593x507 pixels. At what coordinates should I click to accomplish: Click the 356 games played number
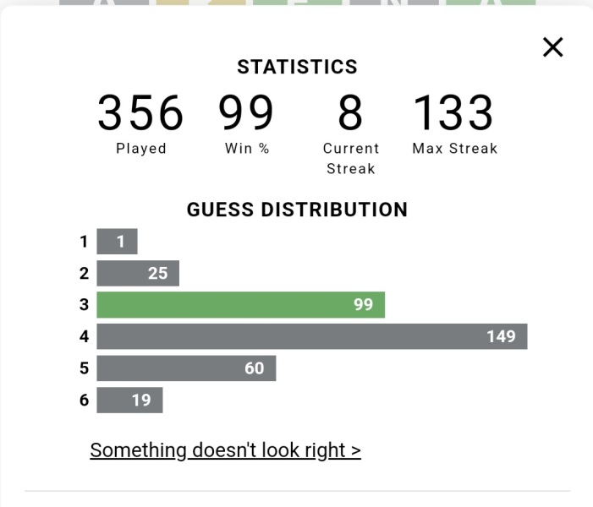140,112
